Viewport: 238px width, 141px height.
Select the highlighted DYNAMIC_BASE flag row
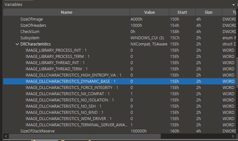click(x=120, y=81)
